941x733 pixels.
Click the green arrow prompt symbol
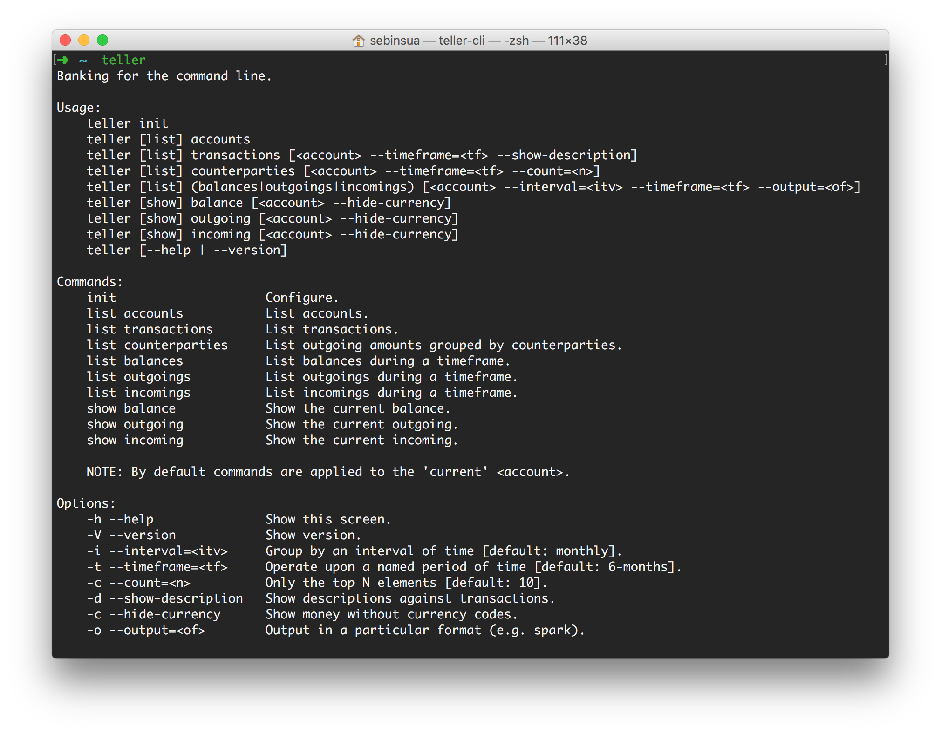pos(63,60)
